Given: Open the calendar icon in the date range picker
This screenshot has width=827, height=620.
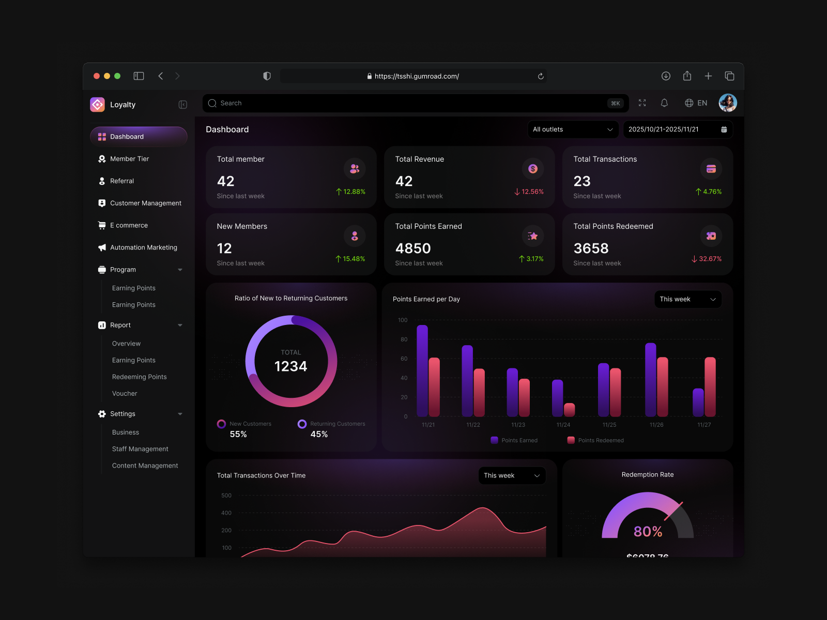Looking at the screenshot, I should pos(724,129).
